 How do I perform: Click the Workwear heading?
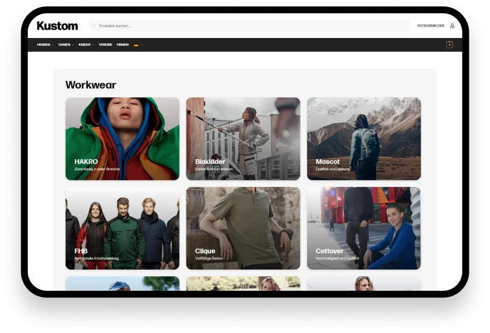[x=91, y=85]
